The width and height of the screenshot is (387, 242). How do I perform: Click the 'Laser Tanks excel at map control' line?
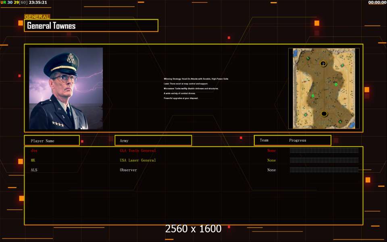[x=186, y=84]
